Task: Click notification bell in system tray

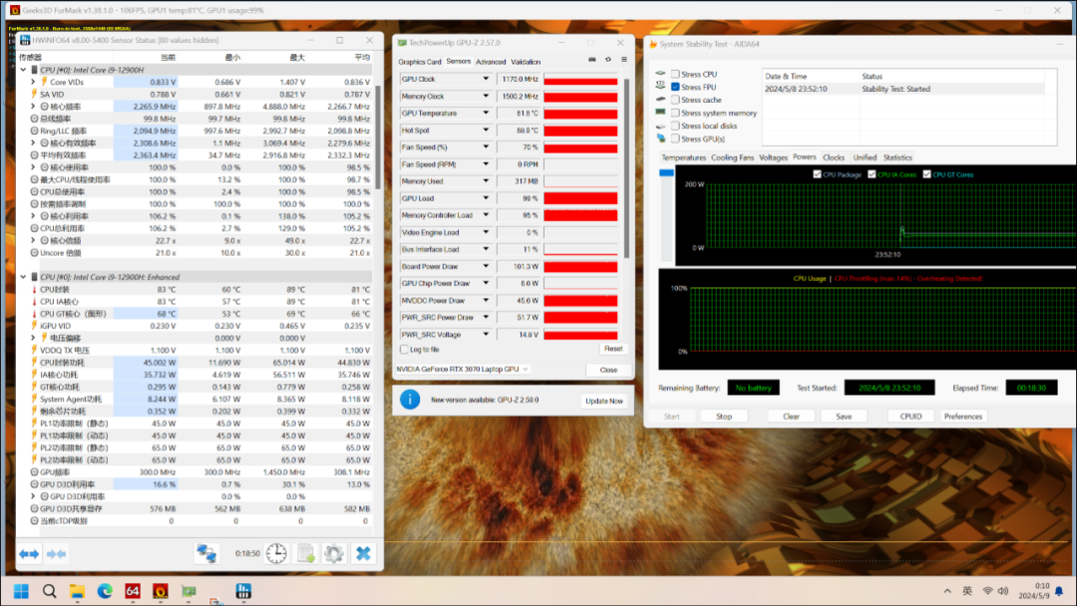Action: click(x=1059, y=591)
